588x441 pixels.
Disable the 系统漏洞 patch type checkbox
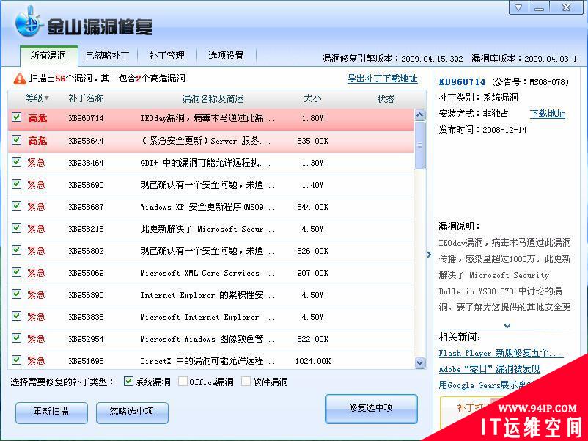(x=128, y=382)
